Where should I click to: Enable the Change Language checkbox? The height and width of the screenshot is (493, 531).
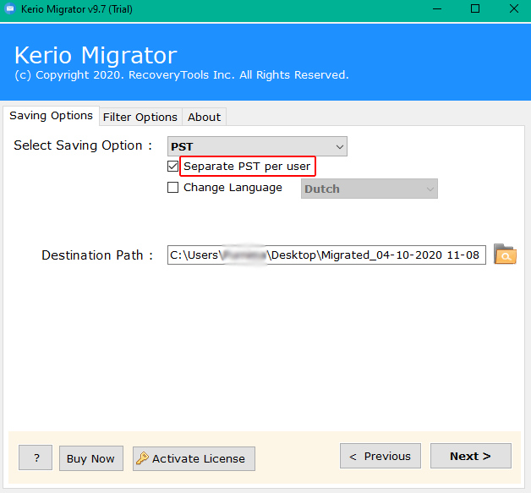[172, 187]
